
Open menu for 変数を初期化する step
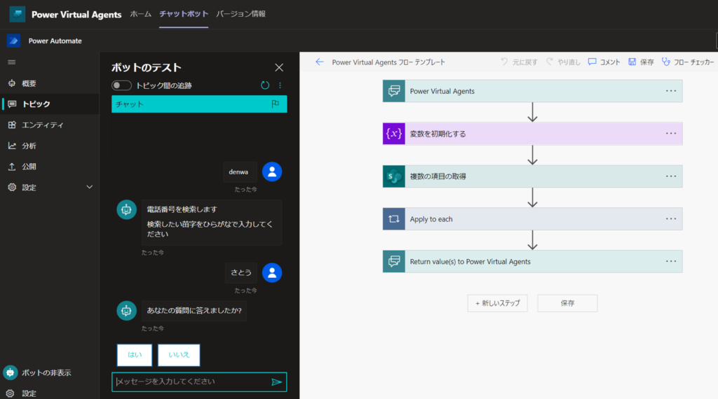[x=671, y=134]
